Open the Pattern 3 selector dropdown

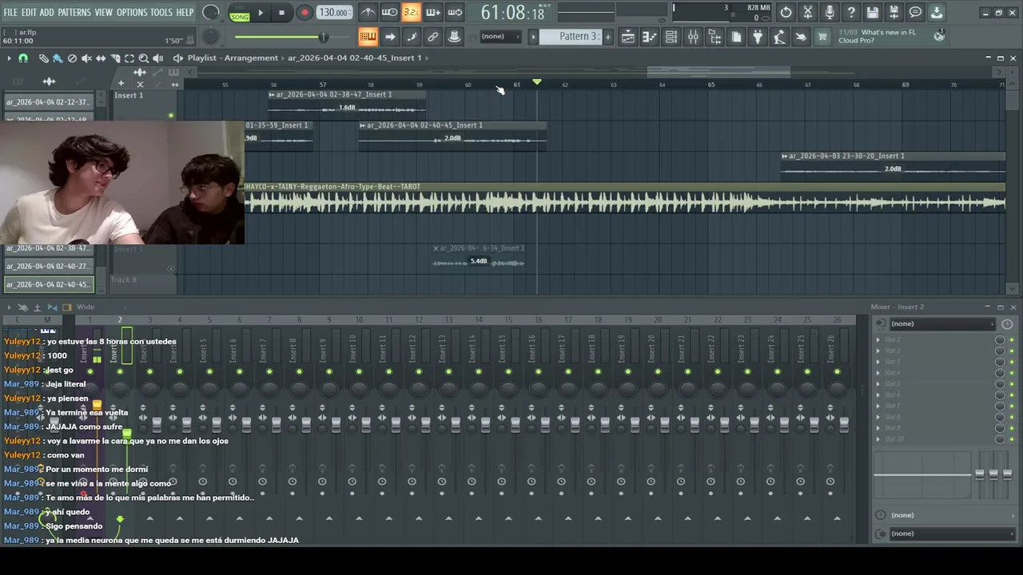tap(569, 36)
